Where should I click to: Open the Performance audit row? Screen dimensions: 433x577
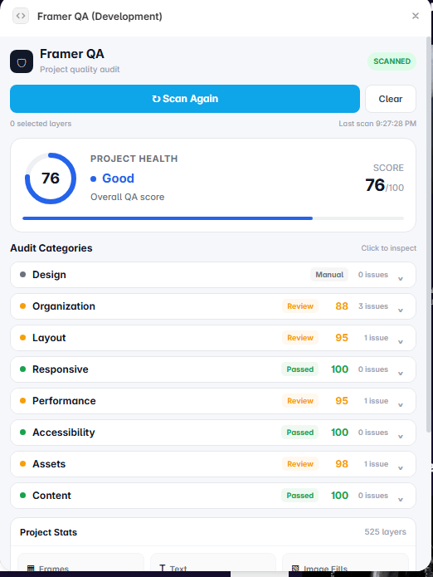pyautogui.click(x=213, y=401)
